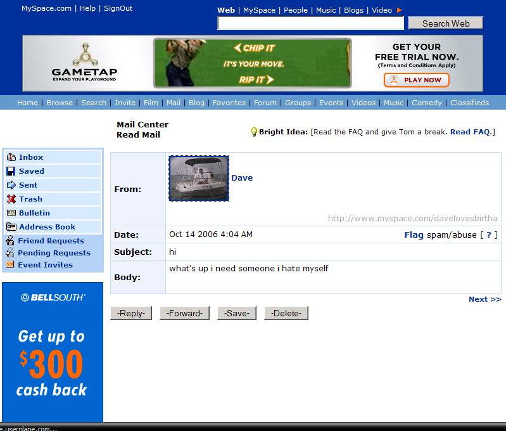Viewport: 506px width, 431px height.
Task: Open Comedy in navigation bar
Action: [x=427, y=103]
